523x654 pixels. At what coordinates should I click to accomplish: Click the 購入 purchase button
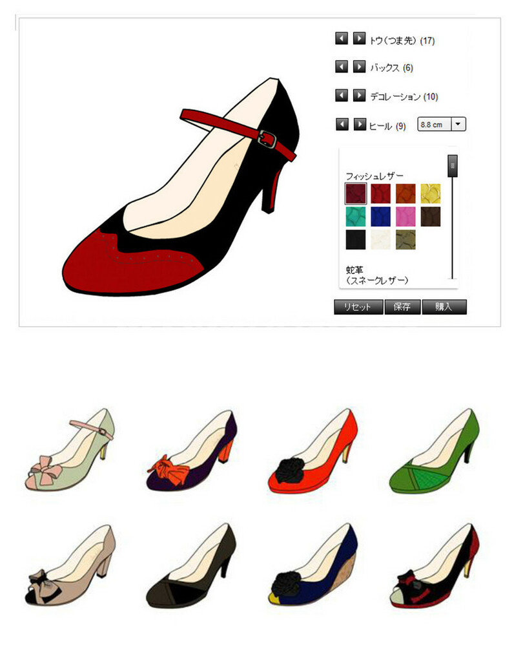[x=444, y=307]
